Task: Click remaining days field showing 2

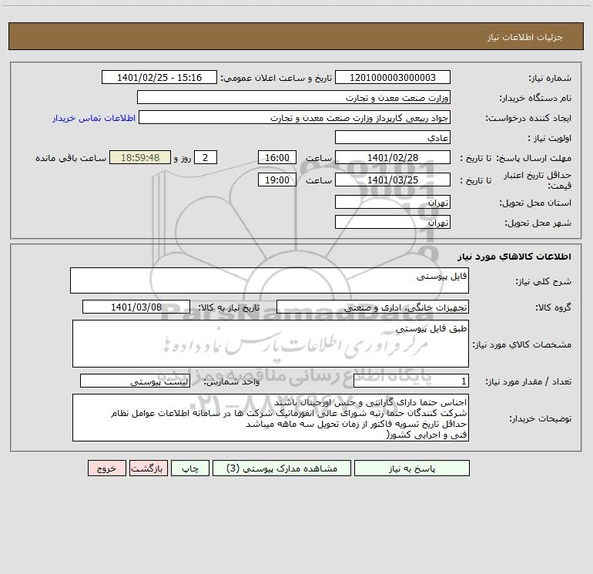Action: (x=206, y=157)
